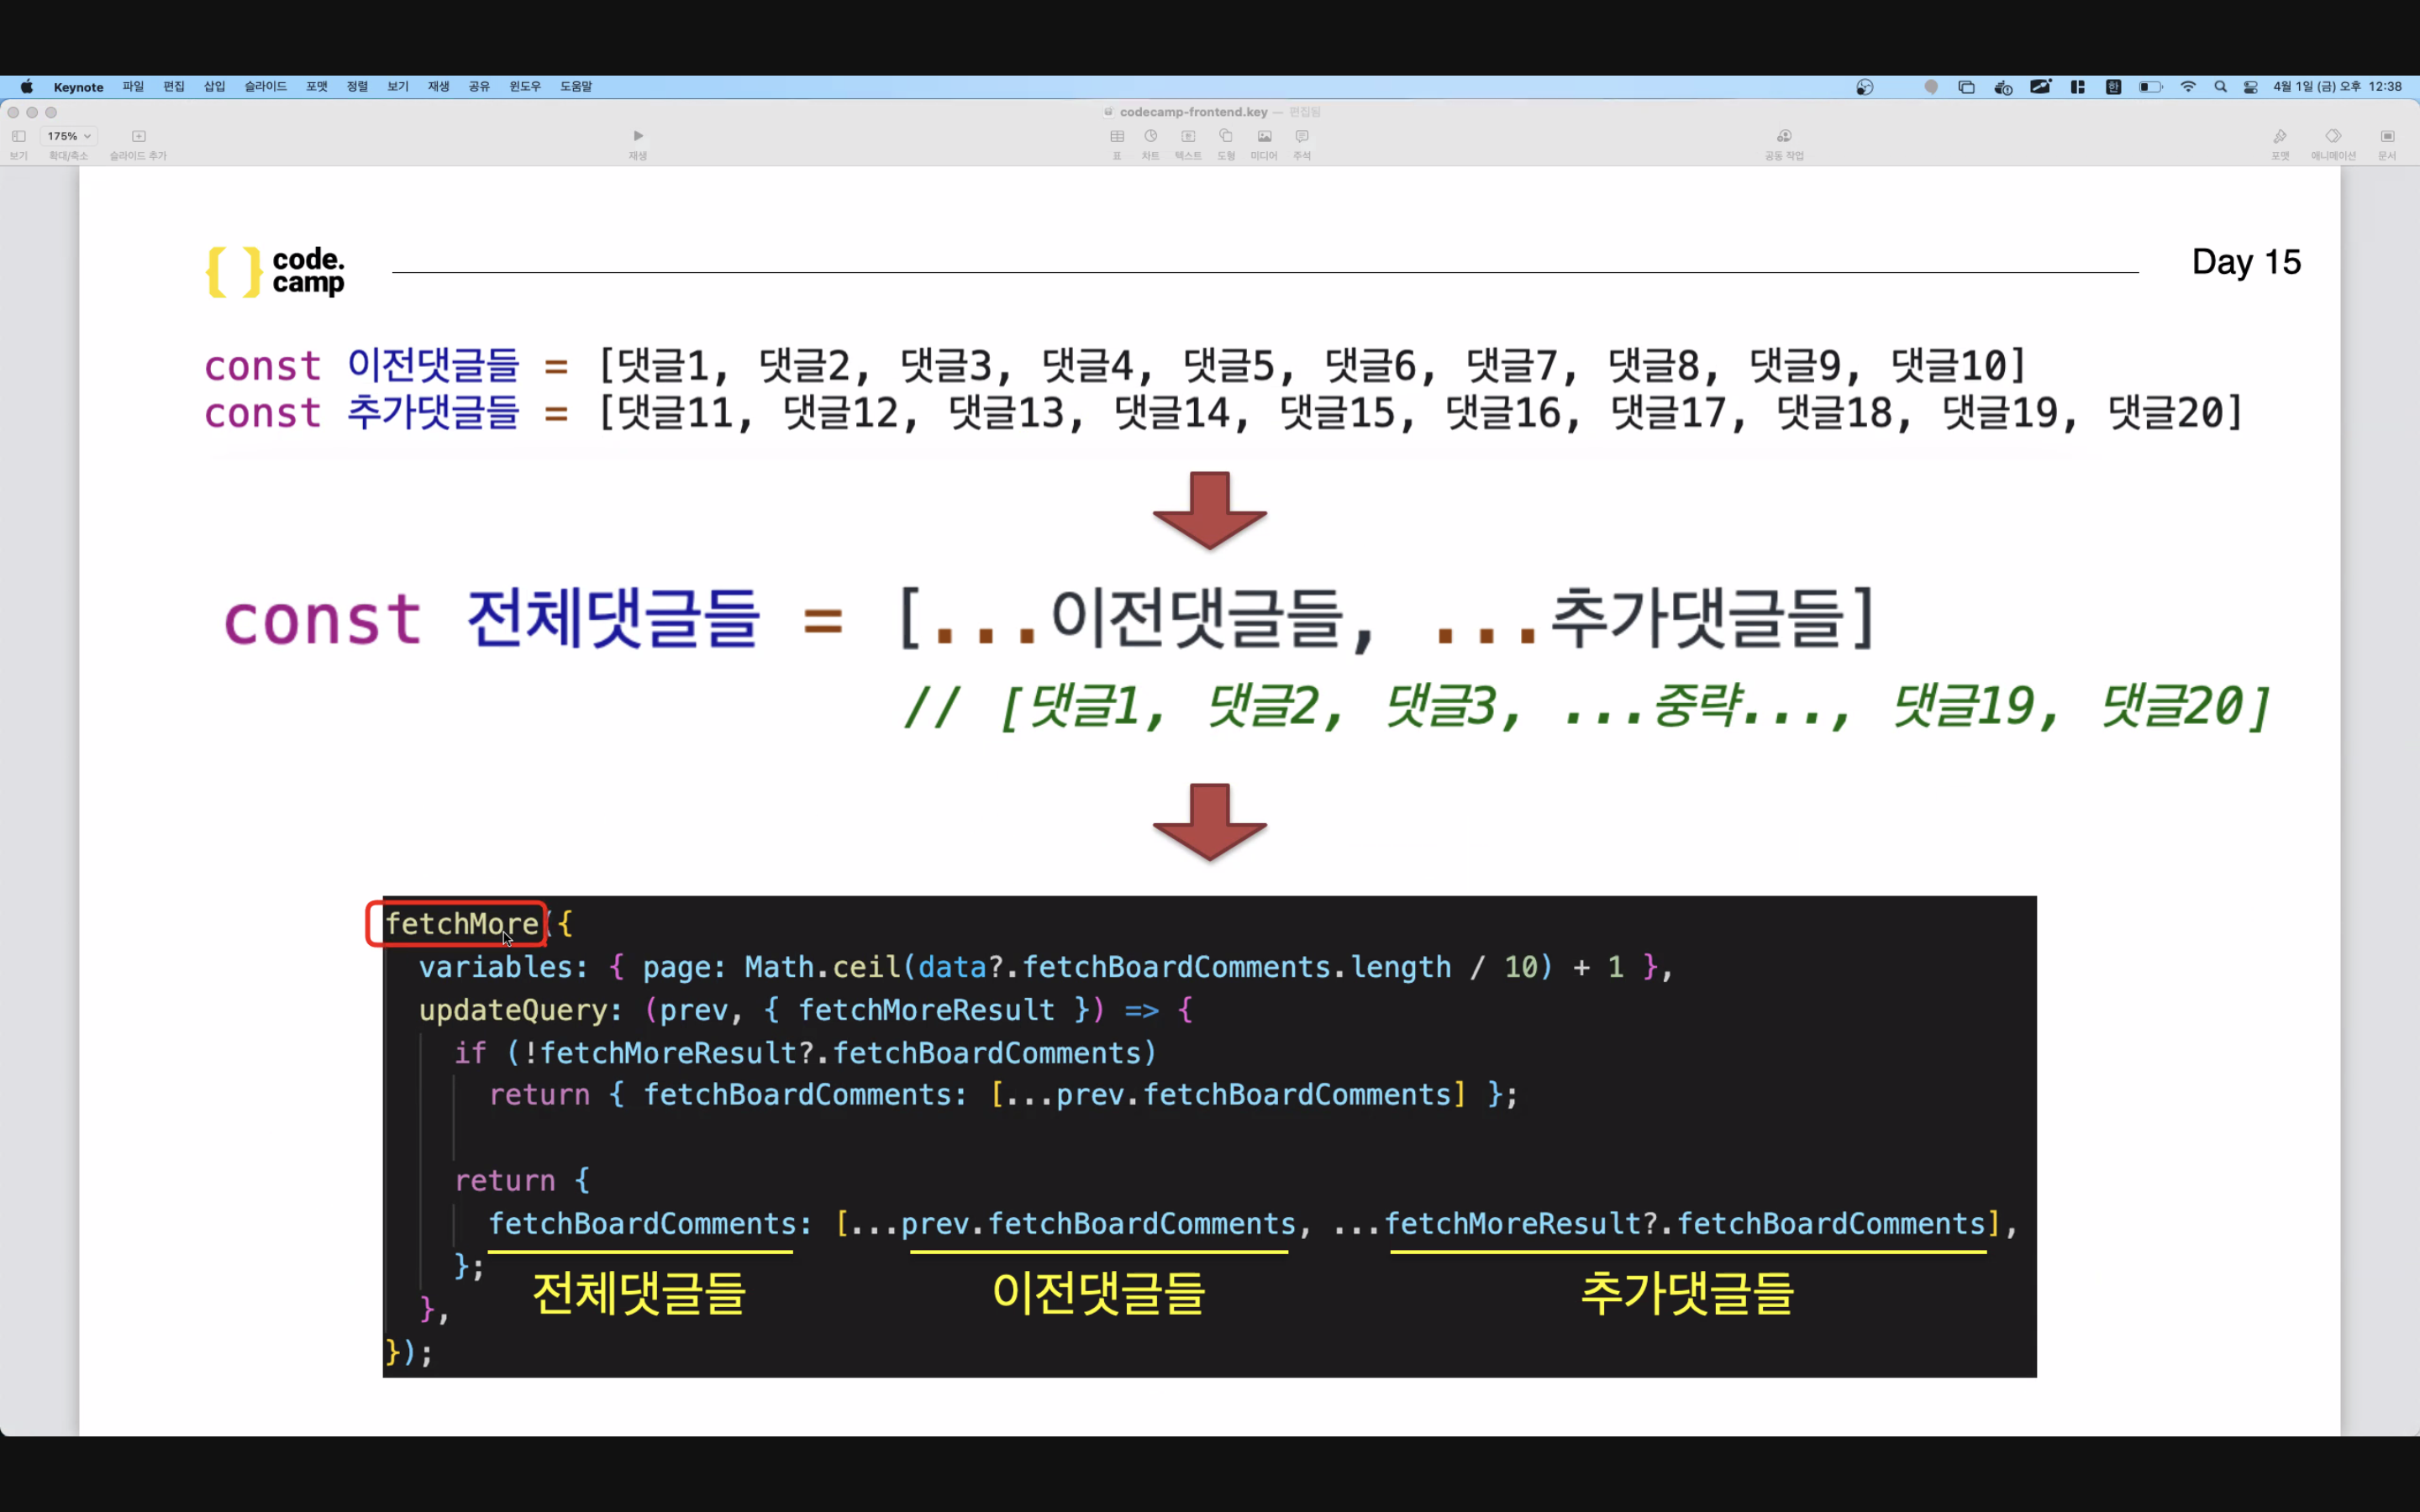Open the 삽입 menu in menu bar

tap(214, 87)
